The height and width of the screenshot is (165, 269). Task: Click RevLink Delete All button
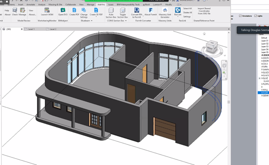[188, 12]
